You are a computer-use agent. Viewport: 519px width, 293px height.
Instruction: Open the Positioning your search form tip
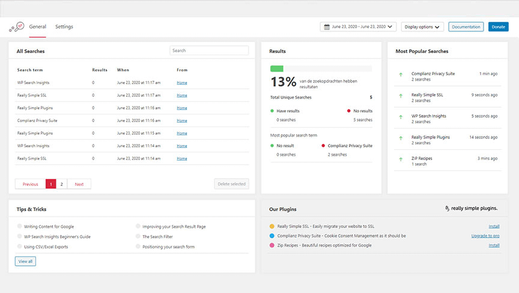pyautogui.click(x=168, y=247)
